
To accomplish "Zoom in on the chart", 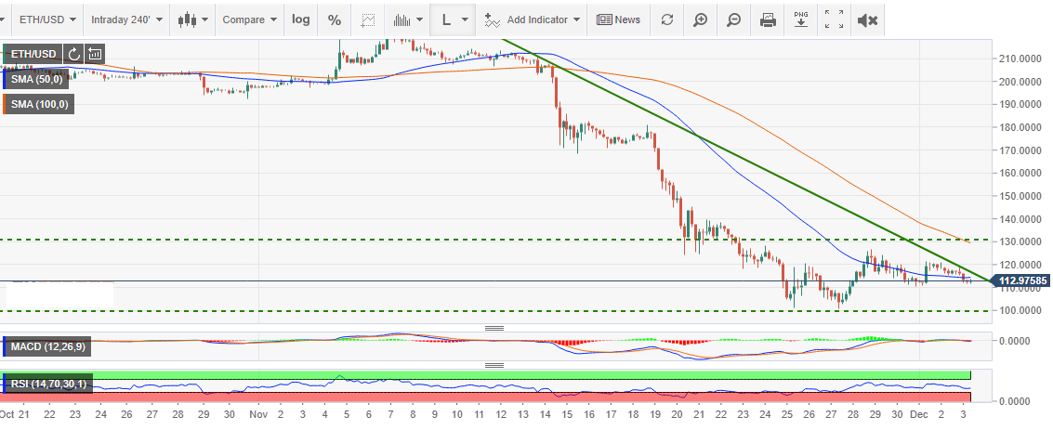I will pyautogui.click(x=700, y=20).
